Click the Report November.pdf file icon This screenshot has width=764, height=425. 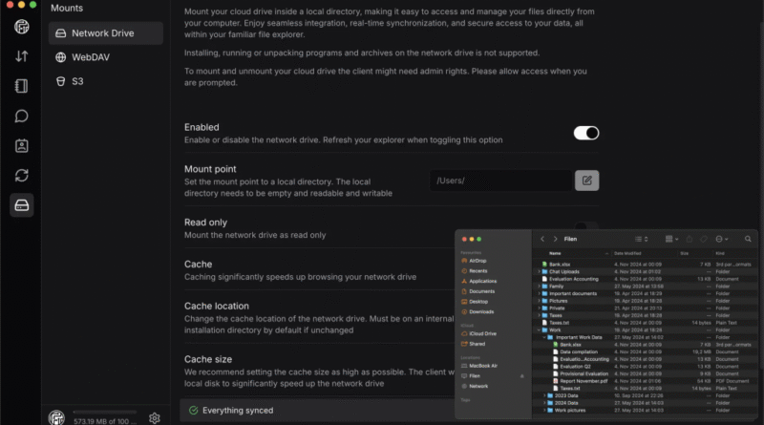click(x=556, y=381)
